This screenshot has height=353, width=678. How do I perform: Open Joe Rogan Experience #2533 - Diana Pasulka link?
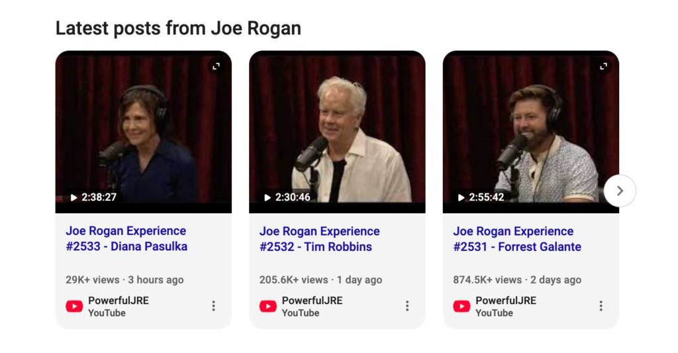pyautogui.click(x=126, y=238)
